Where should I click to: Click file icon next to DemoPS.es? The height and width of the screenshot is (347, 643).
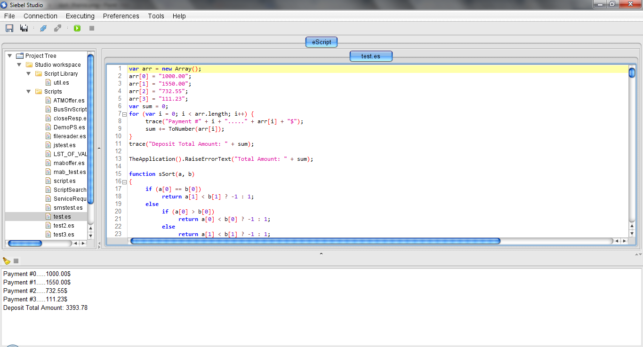click(48, 127)
